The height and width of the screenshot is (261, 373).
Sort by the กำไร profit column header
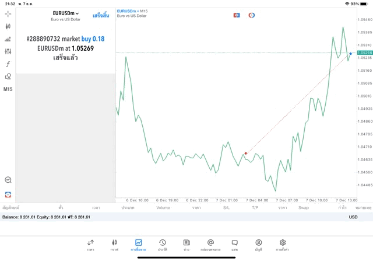point(342,208)
